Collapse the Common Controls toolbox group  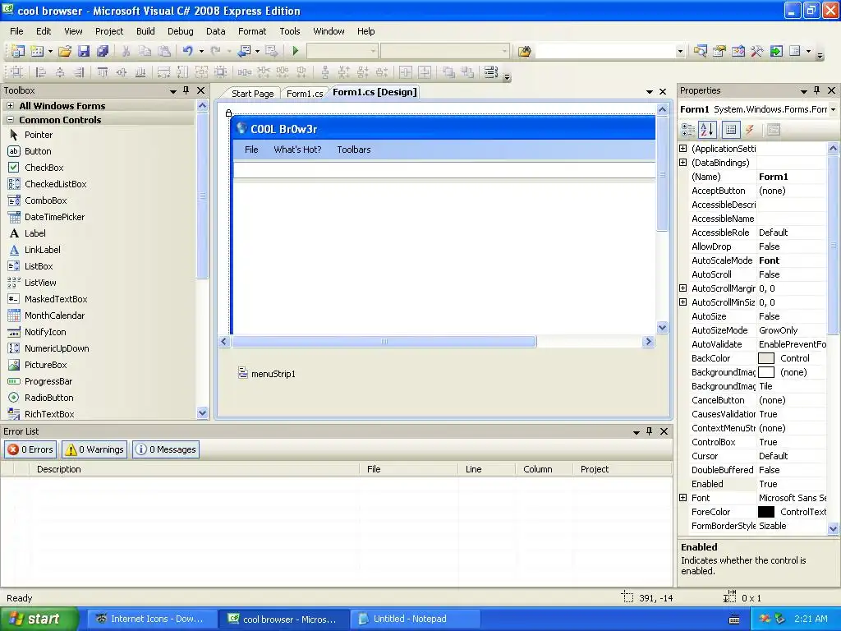point(10,120)
